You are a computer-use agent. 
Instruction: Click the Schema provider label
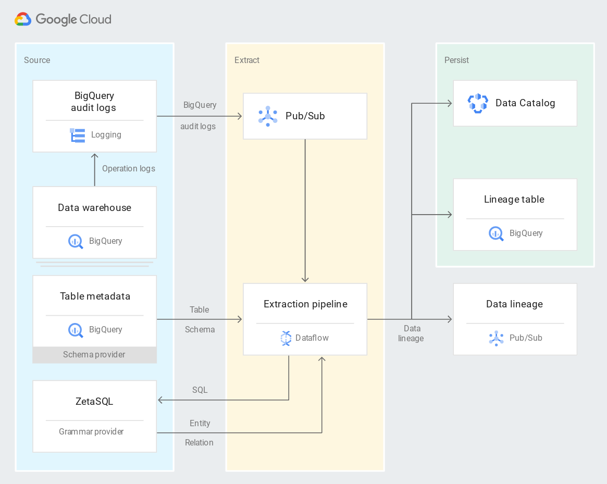94,355
